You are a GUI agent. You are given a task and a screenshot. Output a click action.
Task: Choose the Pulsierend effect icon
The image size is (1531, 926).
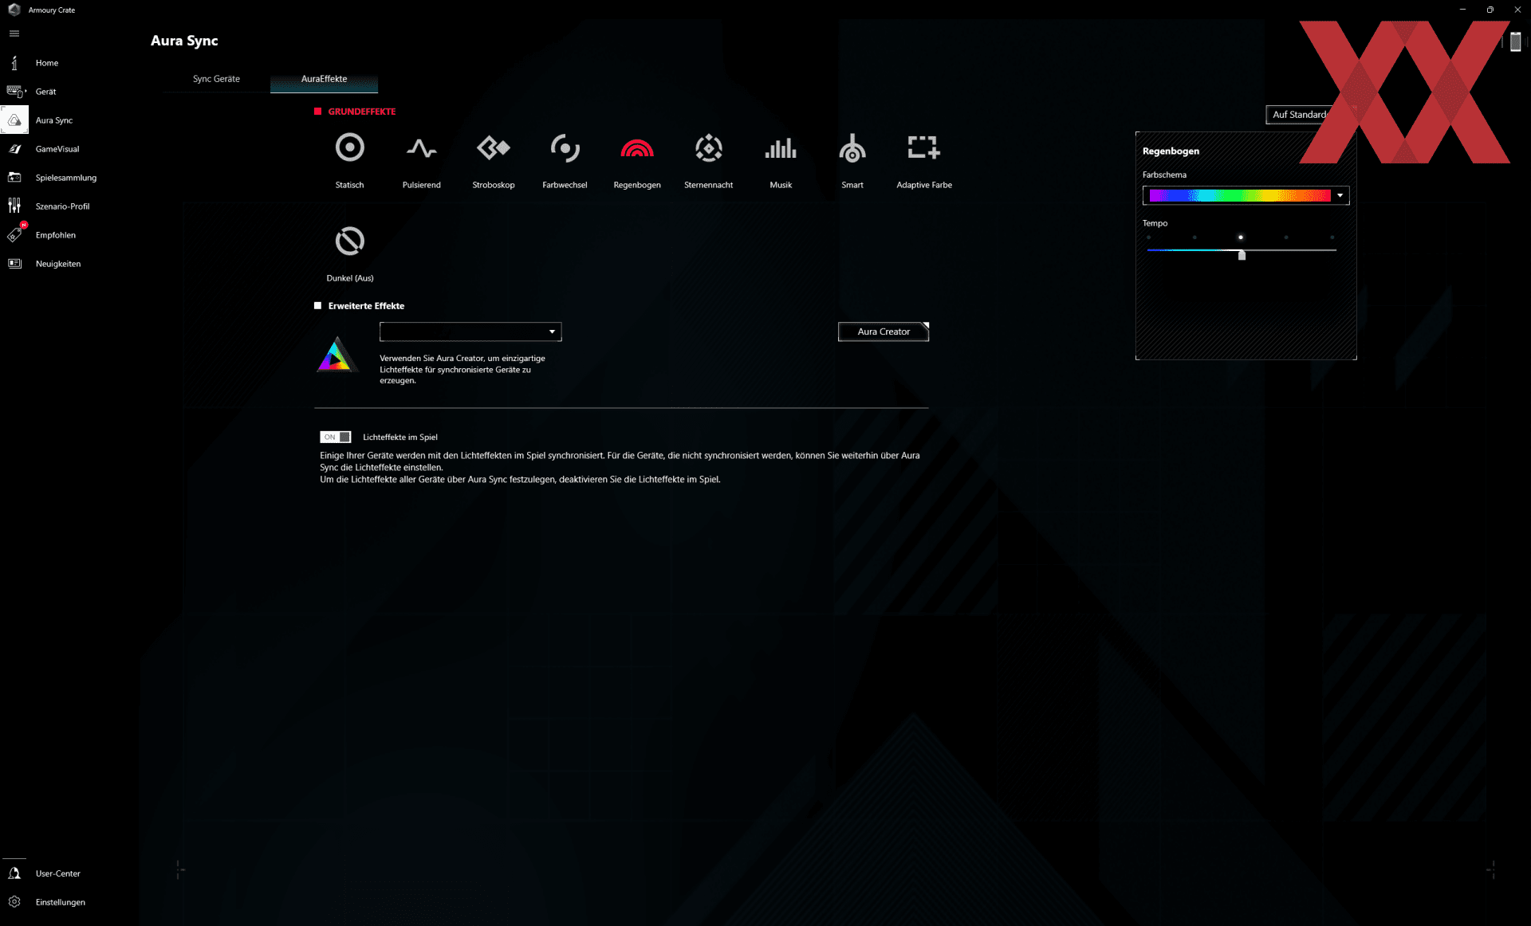tap(421, 148)
